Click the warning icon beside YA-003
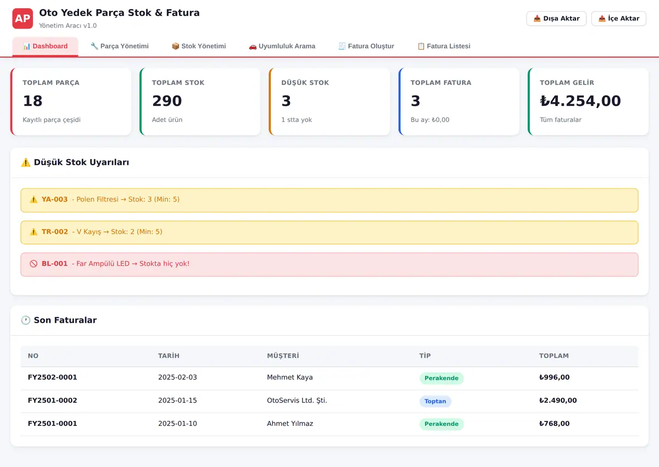Image resolution: width=659 pixels, height=467 pixels. pos(33,200)
